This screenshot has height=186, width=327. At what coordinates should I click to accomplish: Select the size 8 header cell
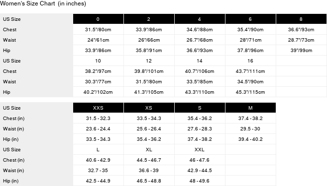point(301,19)
